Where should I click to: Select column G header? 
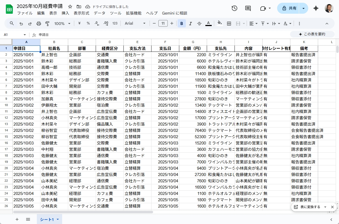[x=193, y=42]
